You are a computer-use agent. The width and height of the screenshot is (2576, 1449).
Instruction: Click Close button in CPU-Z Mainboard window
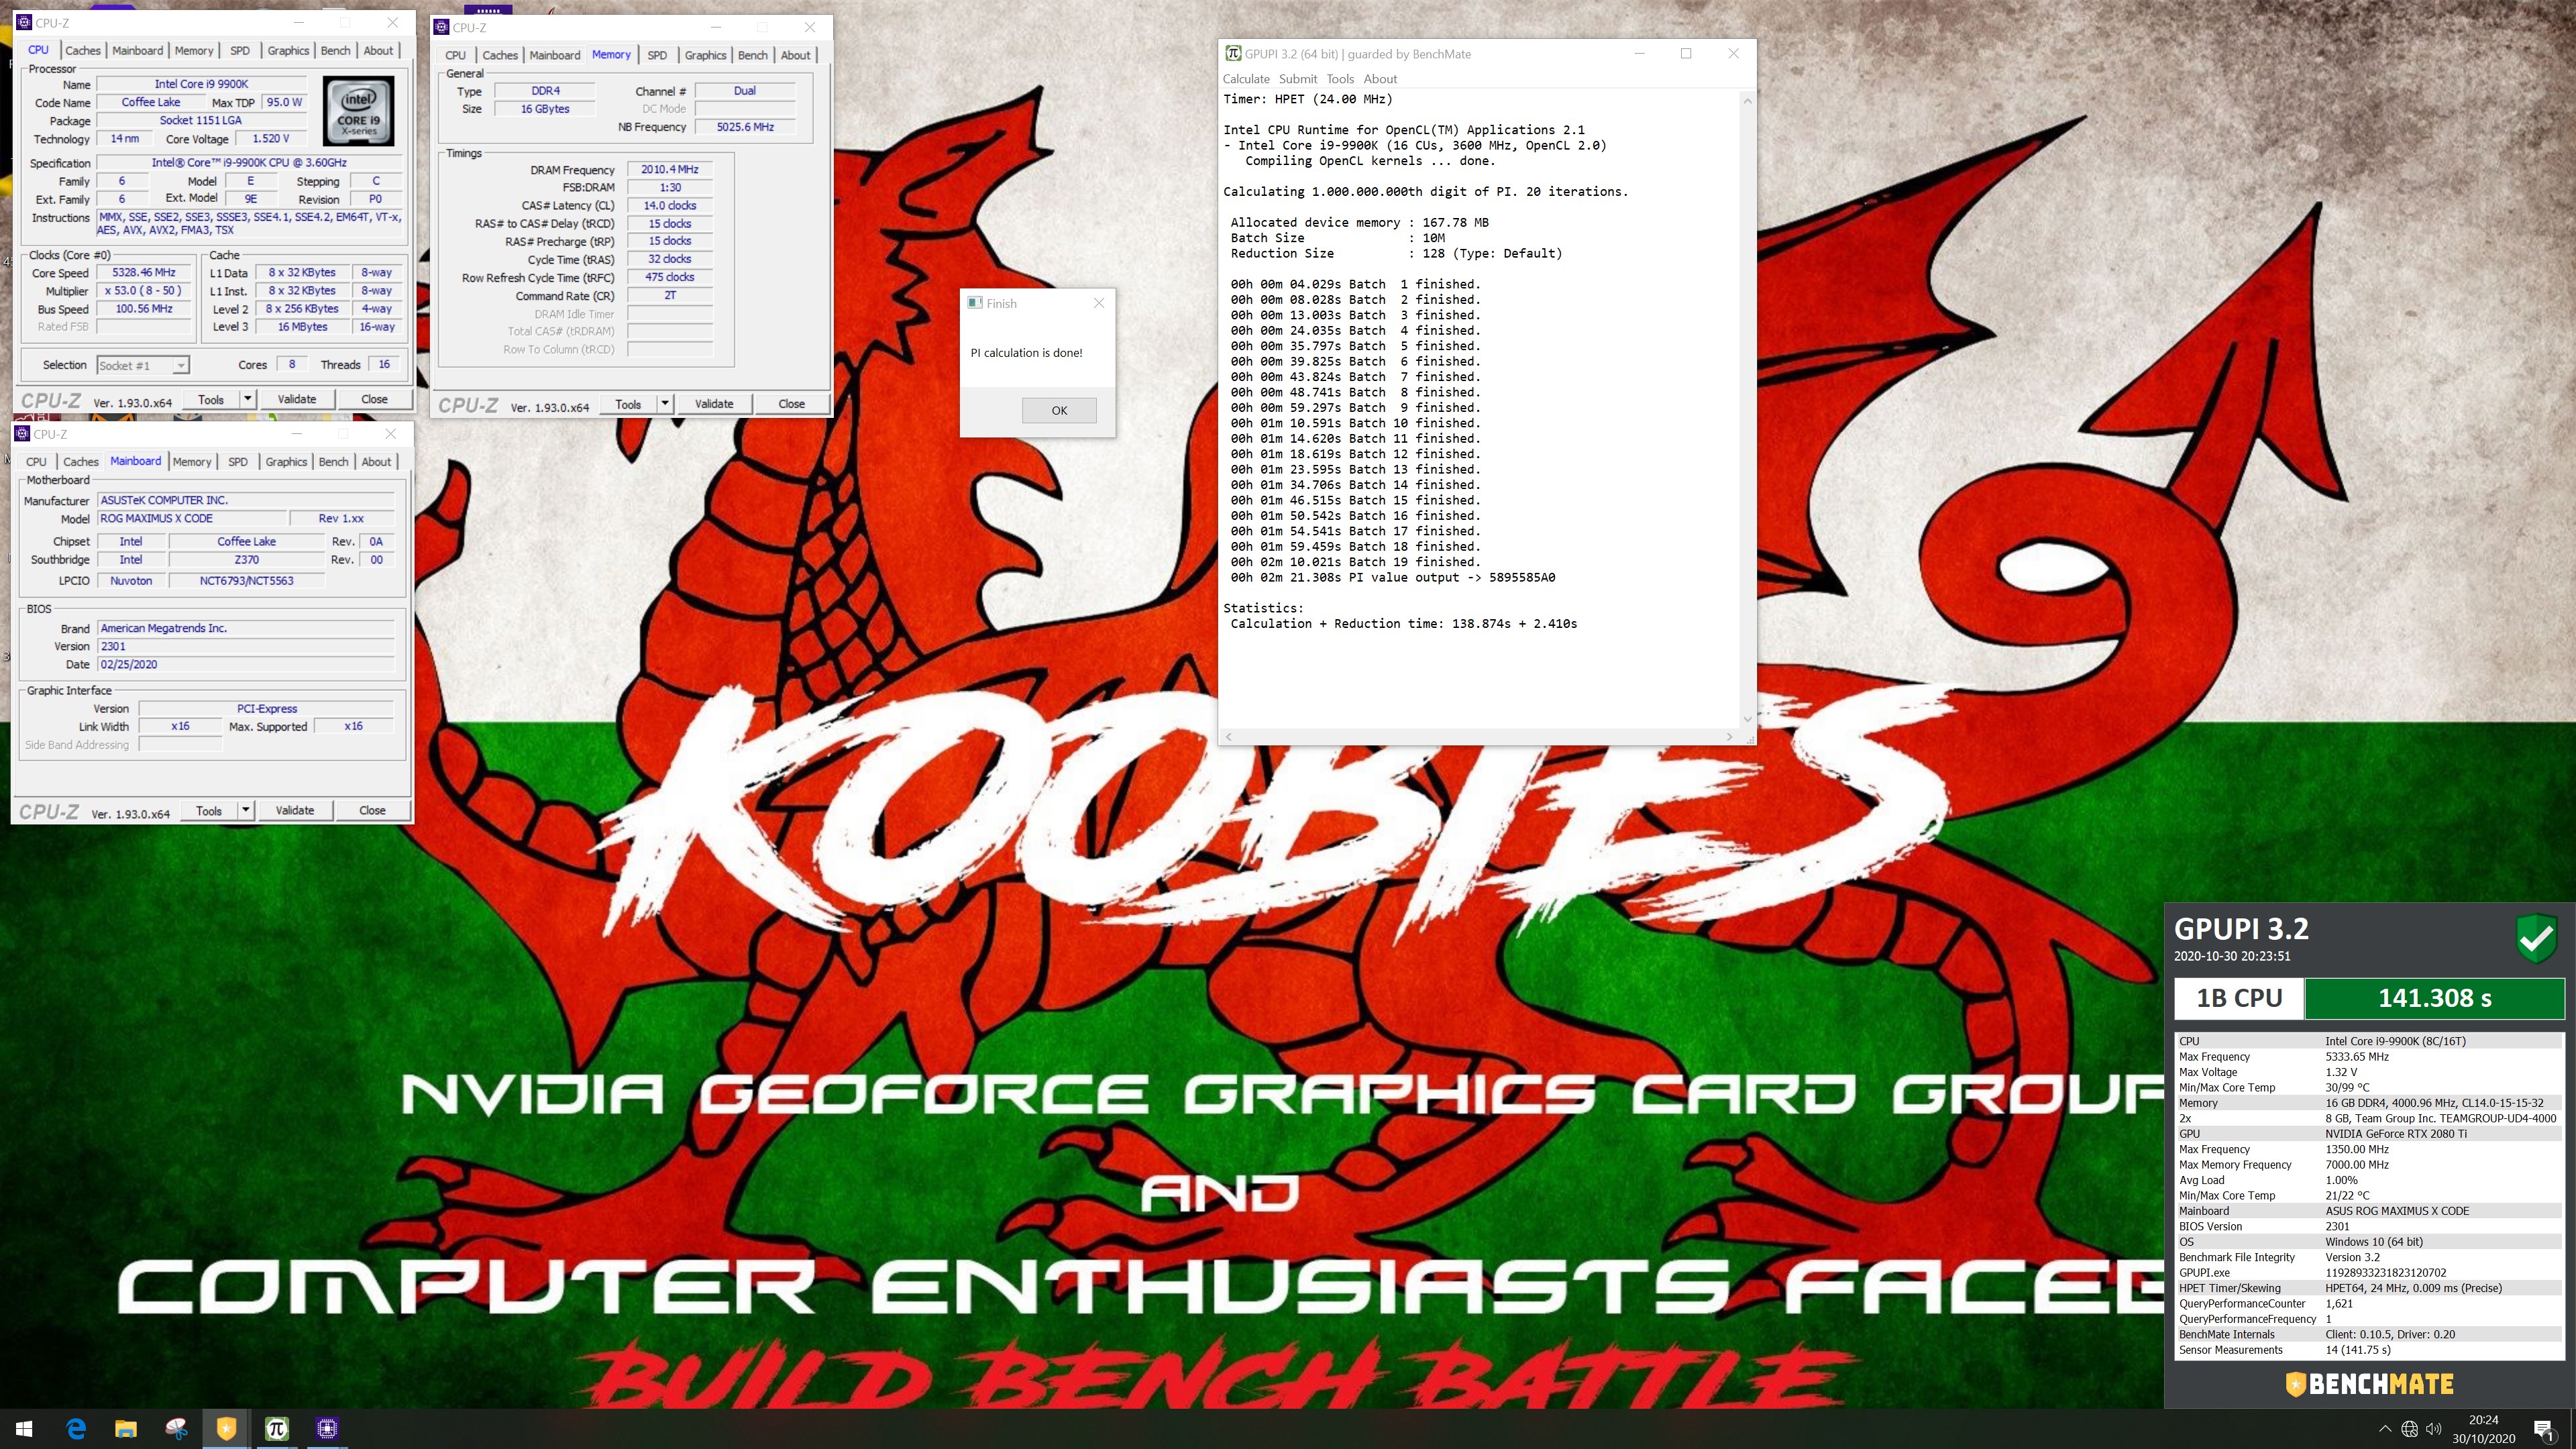click(372, 810)
